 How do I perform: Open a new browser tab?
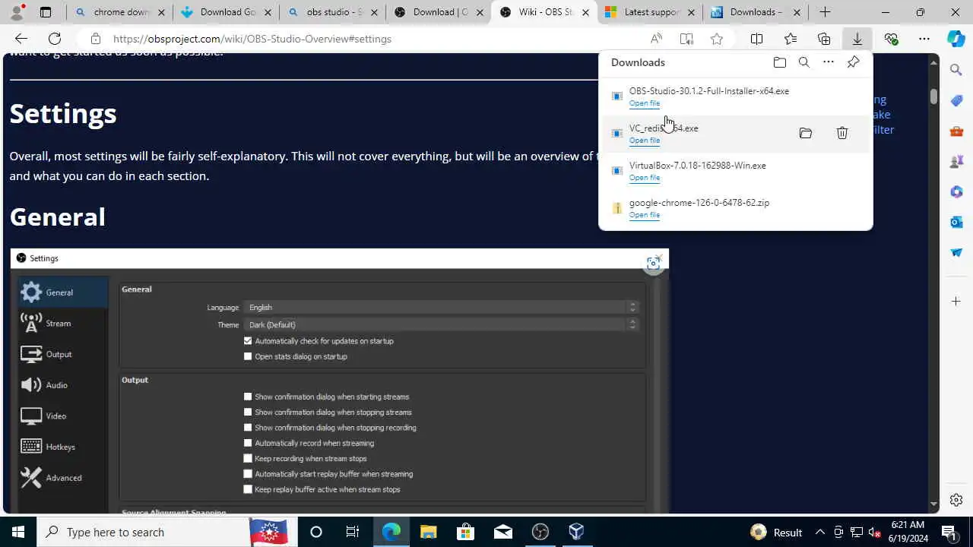[x=825, y=12]
